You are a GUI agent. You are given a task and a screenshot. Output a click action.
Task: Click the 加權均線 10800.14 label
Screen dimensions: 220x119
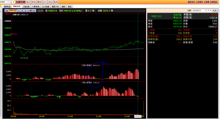pos(20,15)
